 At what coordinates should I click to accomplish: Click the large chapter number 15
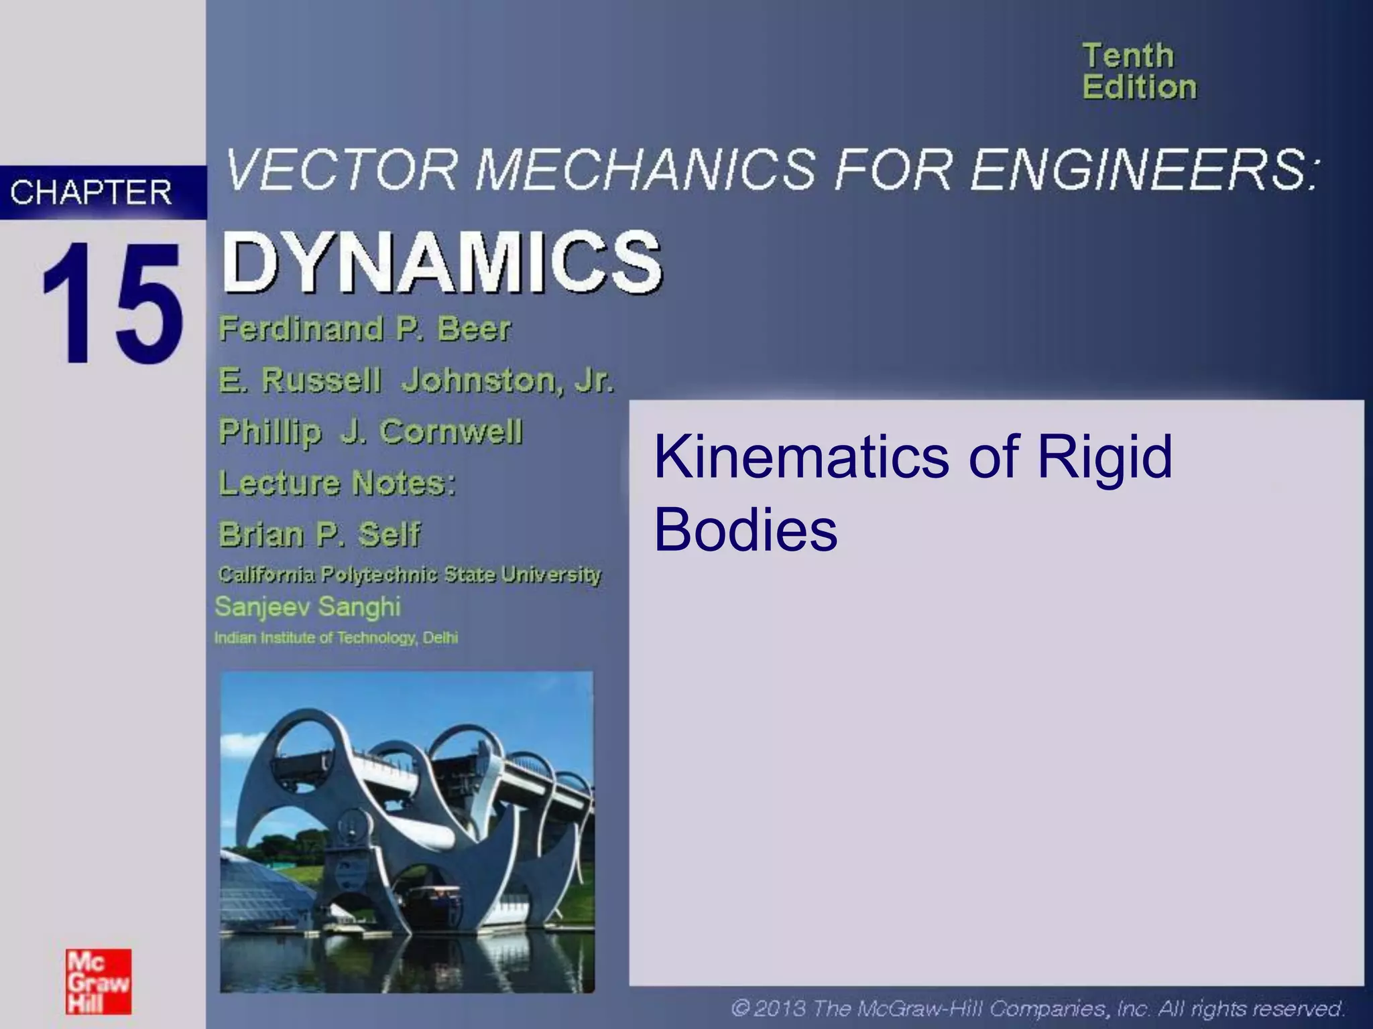click(111, 303)
